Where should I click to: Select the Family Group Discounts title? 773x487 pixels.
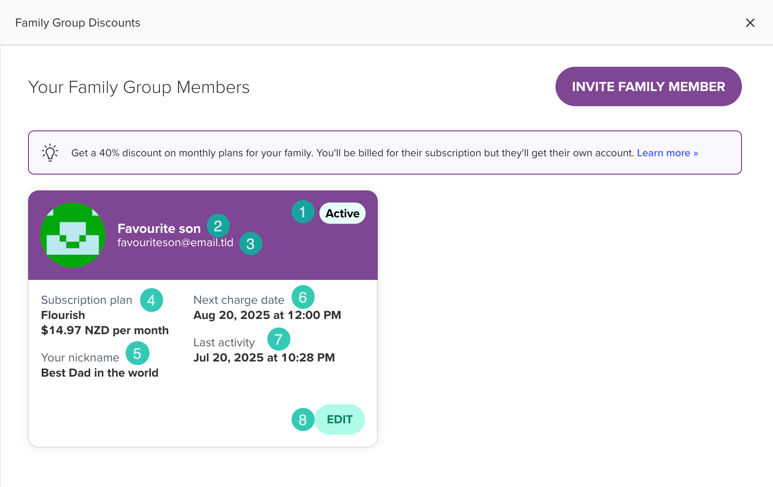[78, 22]
